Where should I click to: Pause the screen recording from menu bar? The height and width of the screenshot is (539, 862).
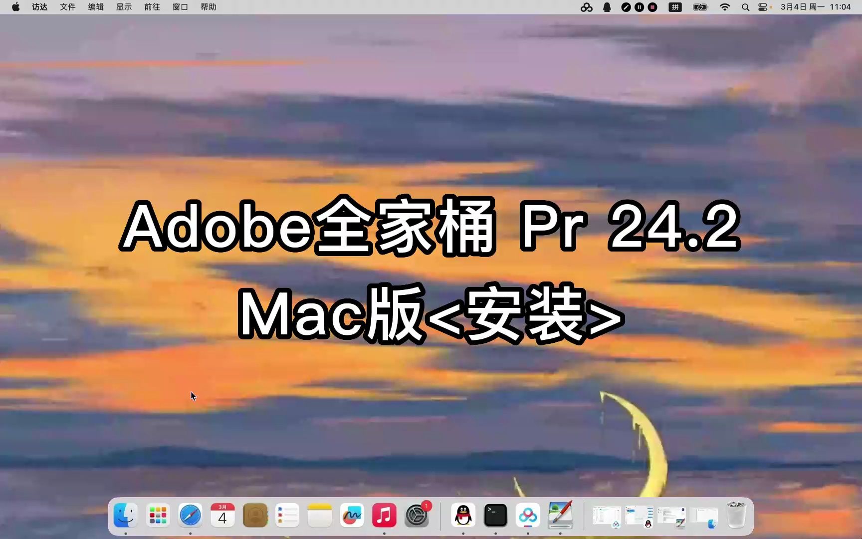[640, 7]
